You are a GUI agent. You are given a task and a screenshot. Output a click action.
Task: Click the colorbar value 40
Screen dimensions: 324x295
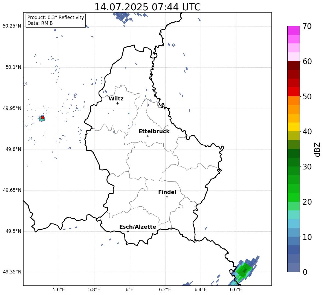307,132
